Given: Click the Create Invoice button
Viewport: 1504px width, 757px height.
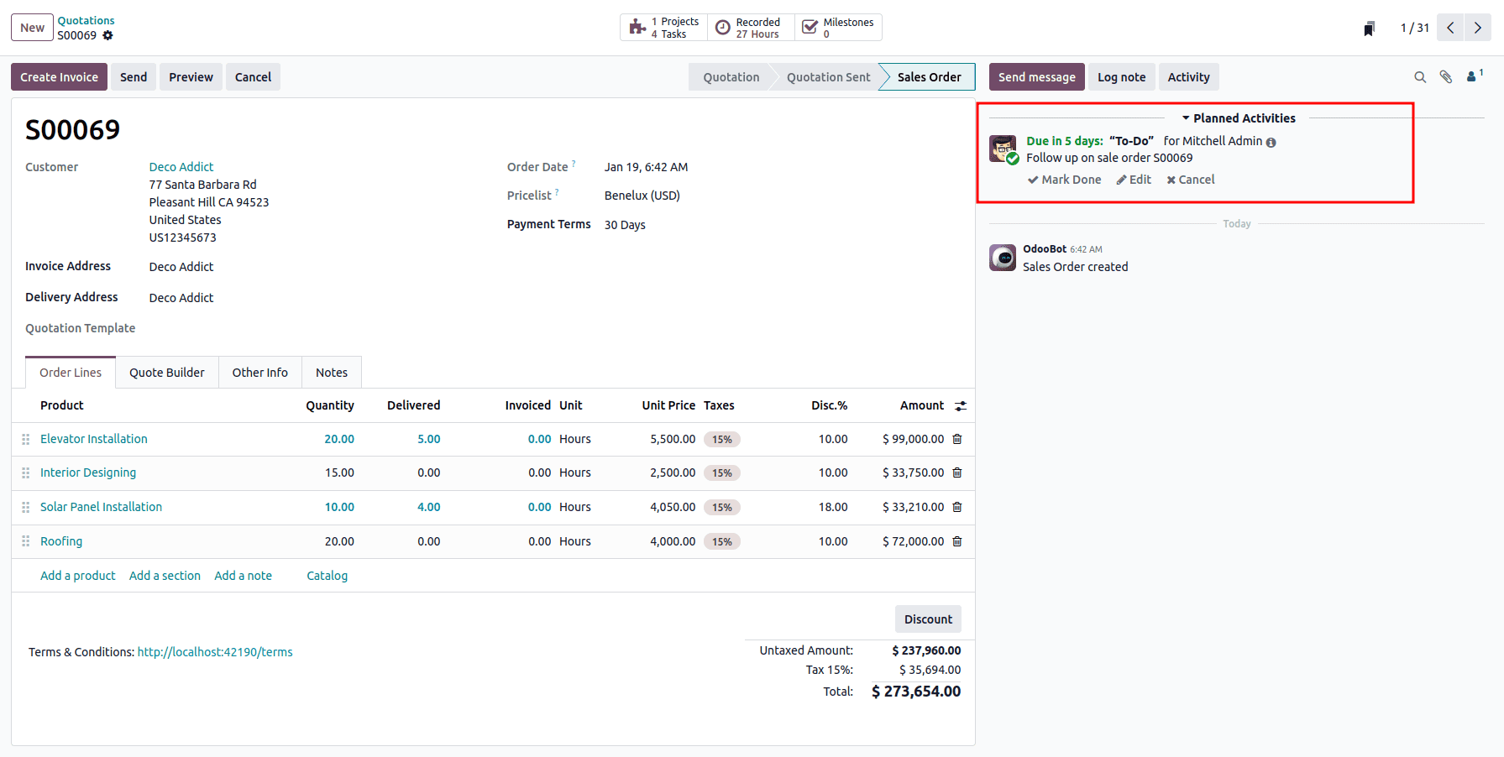Looking at the screenshot, I should (x=59, y=76).
